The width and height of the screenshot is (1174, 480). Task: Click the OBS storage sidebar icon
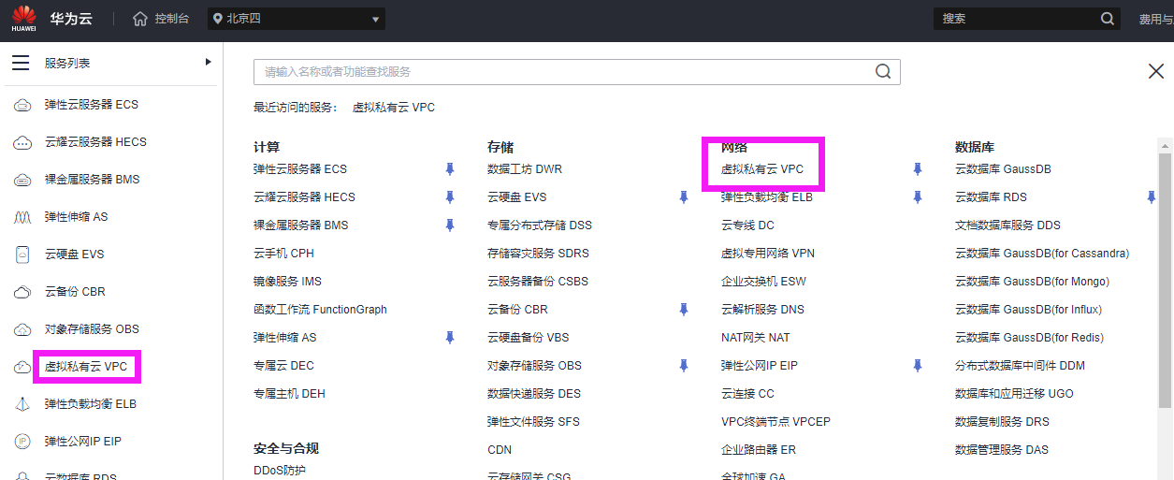tap(22, 329)
